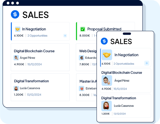Click Eduardo's avatar in Web Design card

[x=82, y=58]
